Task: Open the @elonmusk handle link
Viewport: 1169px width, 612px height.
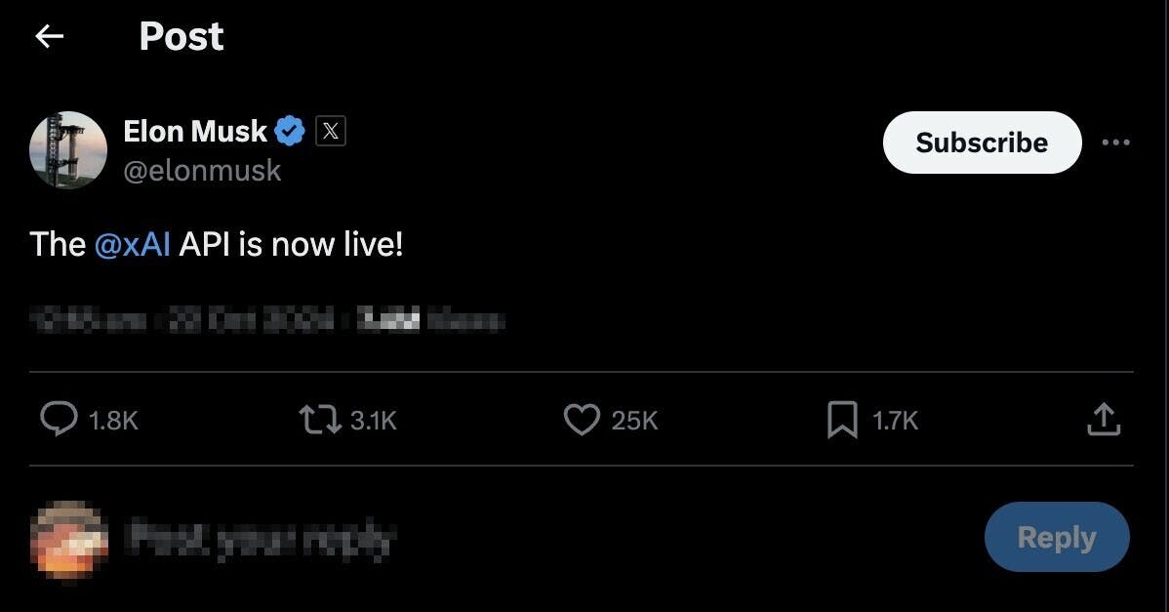Action: (x=202, y=171)
